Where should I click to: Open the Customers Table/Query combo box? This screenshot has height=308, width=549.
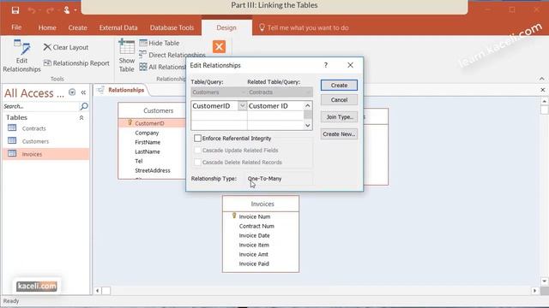tap(219, 92)
